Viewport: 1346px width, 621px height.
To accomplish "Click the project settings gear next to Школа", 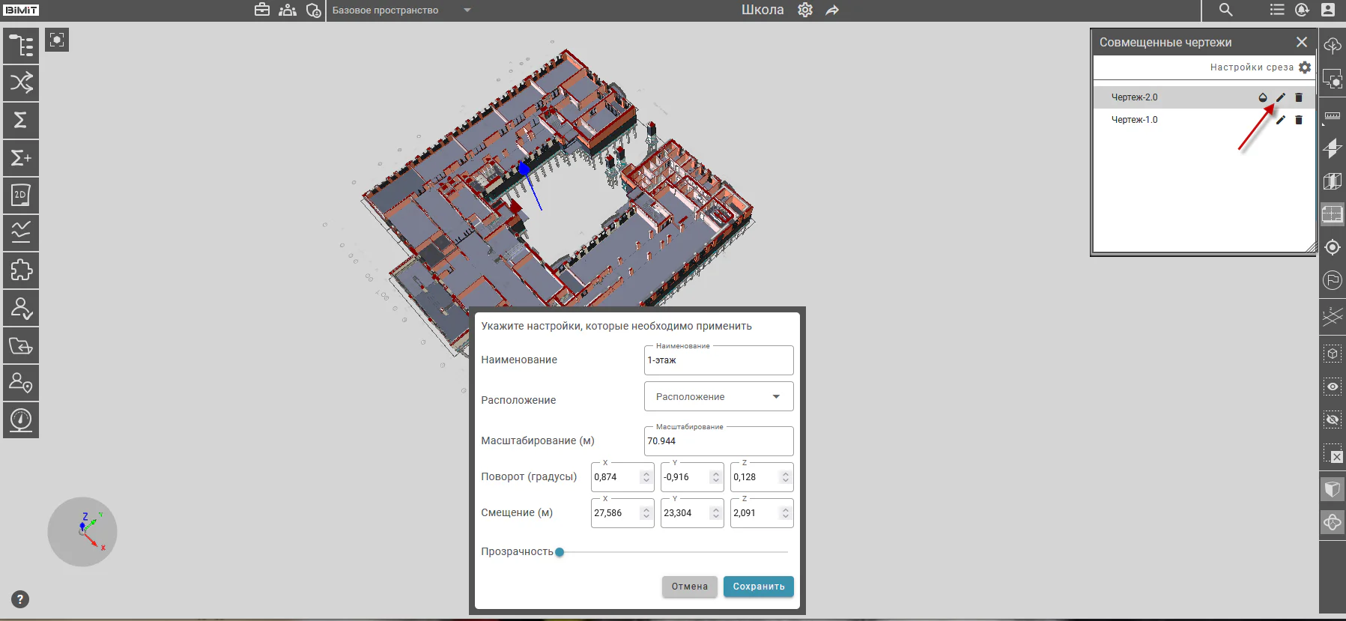I will pyautogui.click(x=805, y=10).
